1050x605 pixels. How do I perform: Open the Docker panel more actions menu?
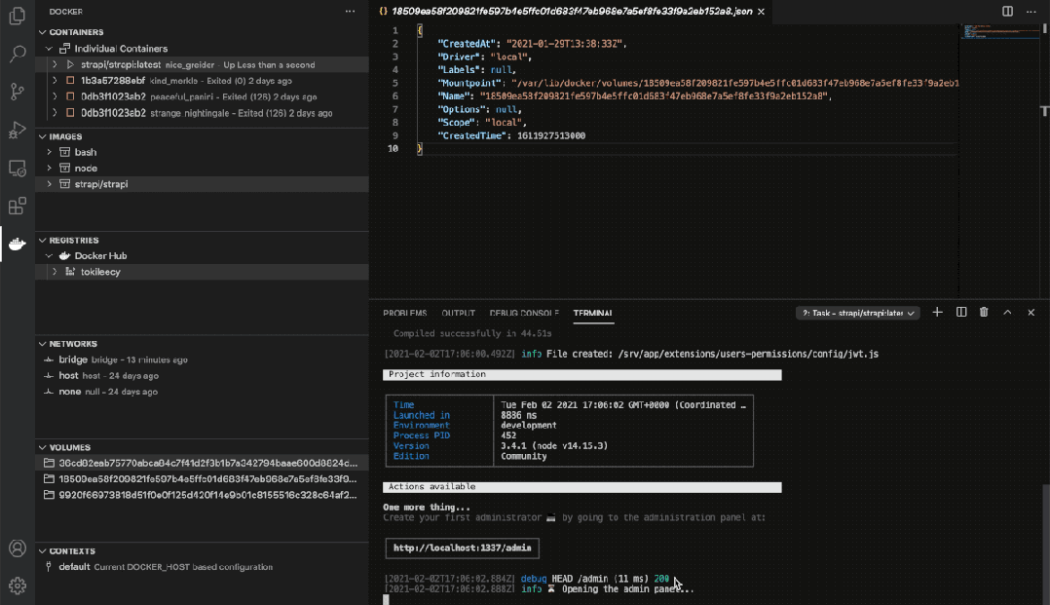pos(350,11)
